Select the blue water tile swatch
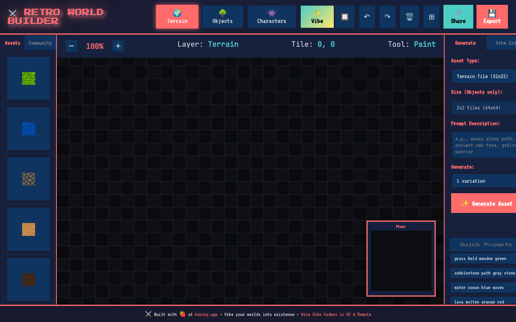The image size is (516, 322). pos(28,129)
